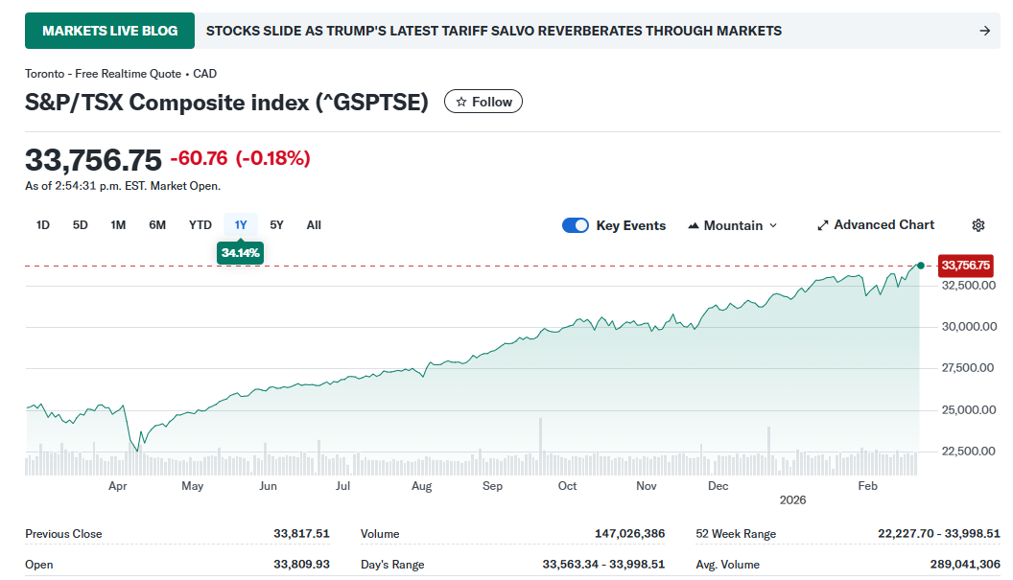Select the 1D time range tab
The image size is (1013, 580).
[43, 225]
